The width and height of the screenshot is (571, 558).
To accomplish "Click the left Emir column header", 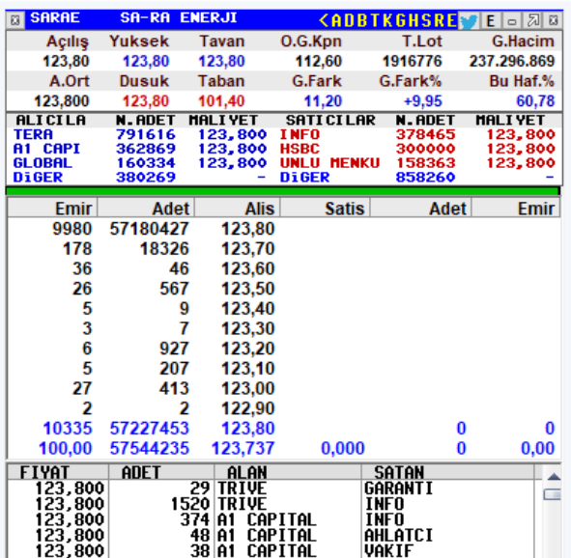I will pyautogui.click(x=52, y=209).
